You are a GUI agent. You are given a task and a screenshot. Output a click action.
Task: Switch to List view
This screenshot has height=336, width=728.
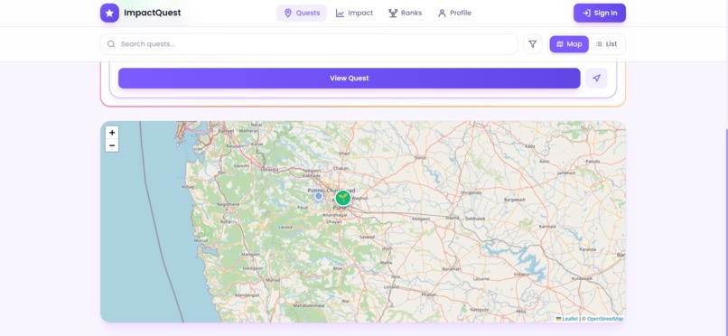(606, 44)
